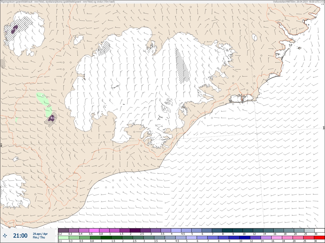Click the tall hatched strip on the large glacier

click(182, 66)
